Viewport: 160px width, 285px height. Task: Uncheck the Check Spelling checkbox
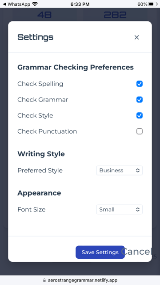(x=140, y=84)
